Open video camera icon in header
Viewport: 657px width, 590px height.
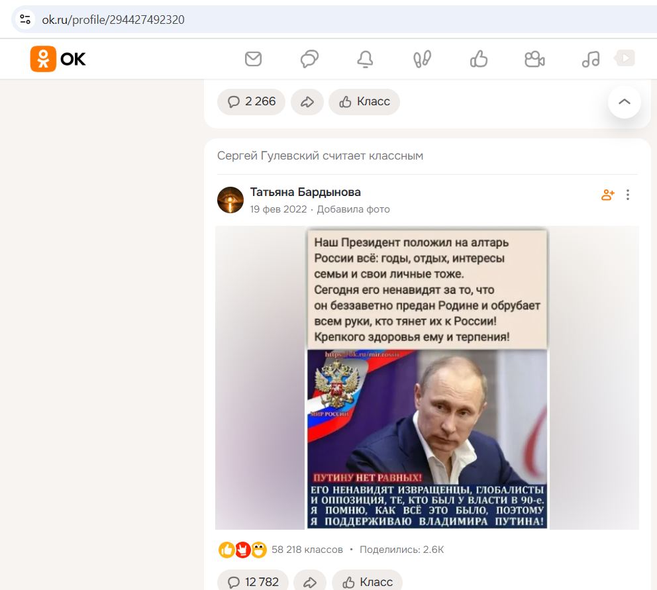(534, 59)
